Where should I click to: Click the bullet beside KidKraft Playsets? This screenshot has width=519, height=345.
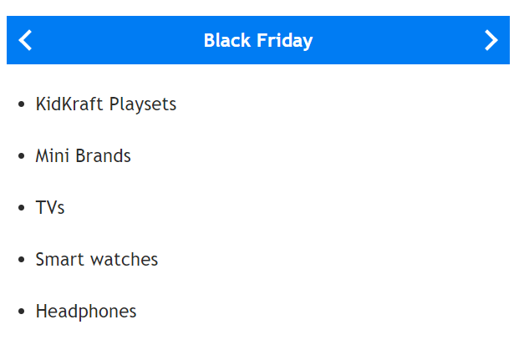point(22,104)
